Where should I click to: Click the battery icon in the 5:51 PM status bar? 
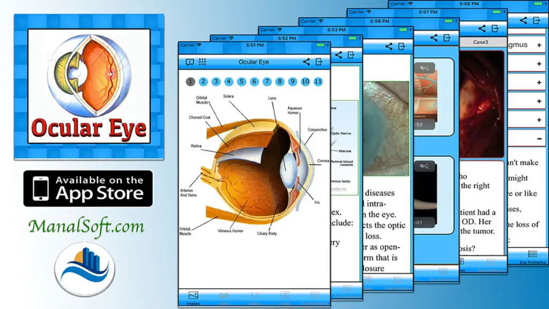click(321, 45)
